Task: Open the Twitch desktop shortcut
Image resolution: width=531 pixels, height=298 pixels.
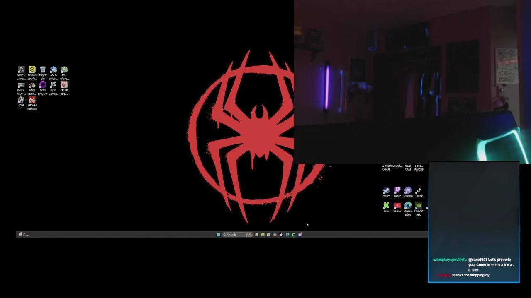Action: coord(397,192)
